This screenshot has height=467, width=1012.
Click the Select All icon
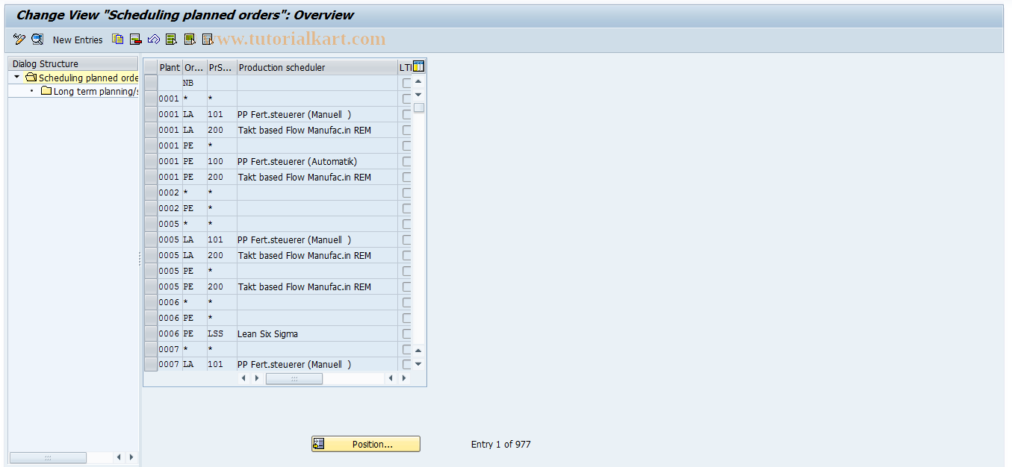click(x=172, y=40)
